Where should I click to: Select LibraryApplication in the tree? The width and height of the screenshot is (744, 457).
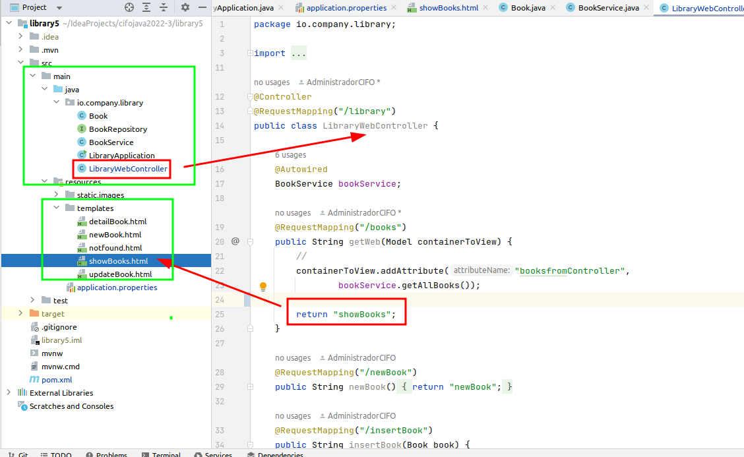[x=121, y=156]
